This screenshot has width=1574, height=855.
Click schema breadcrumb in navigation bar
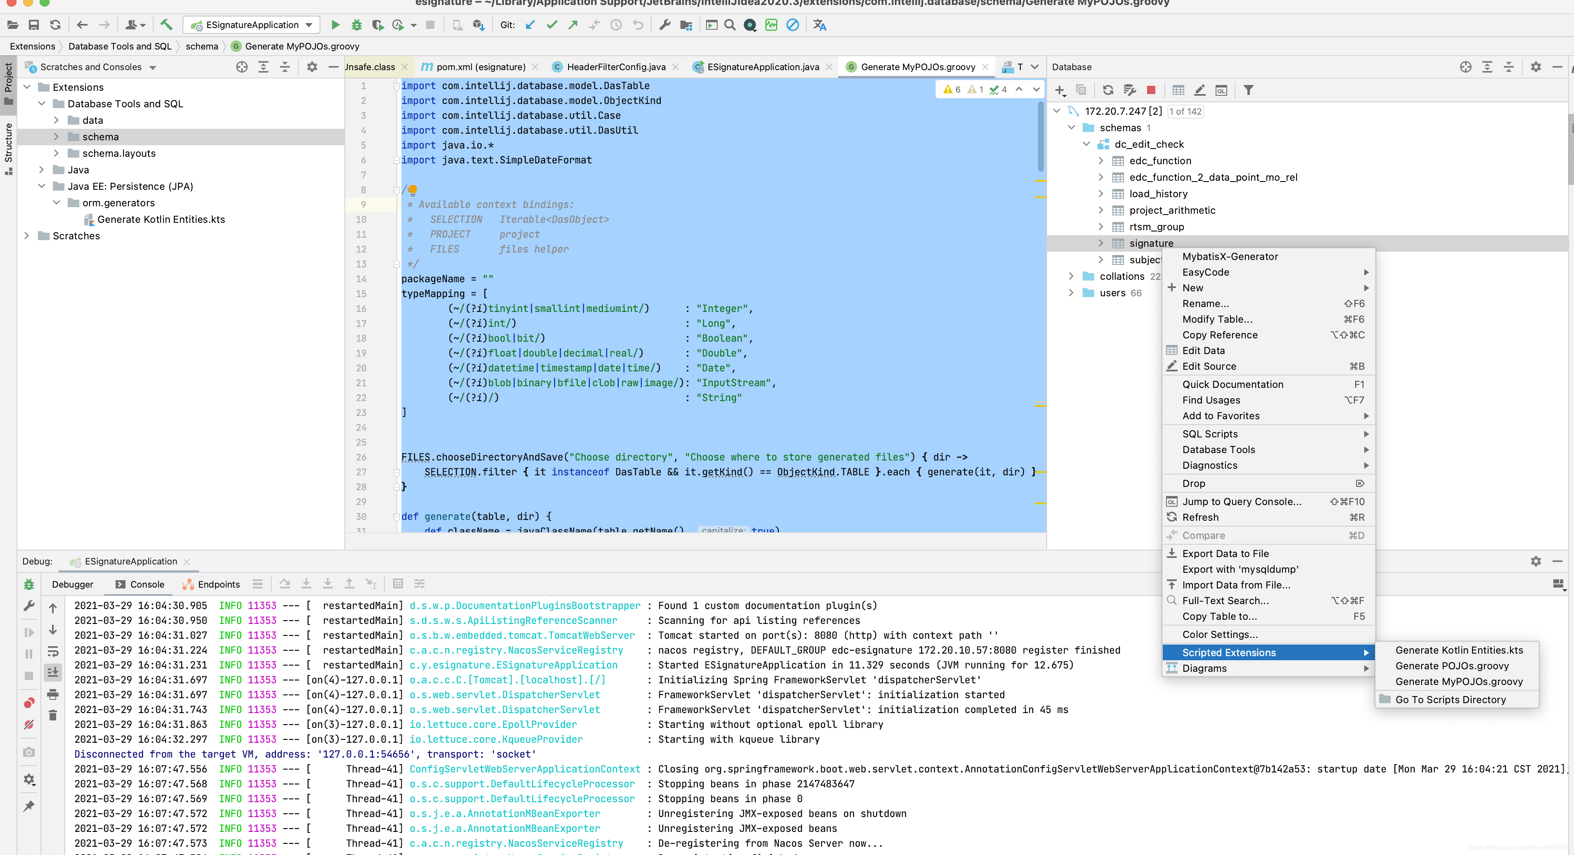pos(201,46)
